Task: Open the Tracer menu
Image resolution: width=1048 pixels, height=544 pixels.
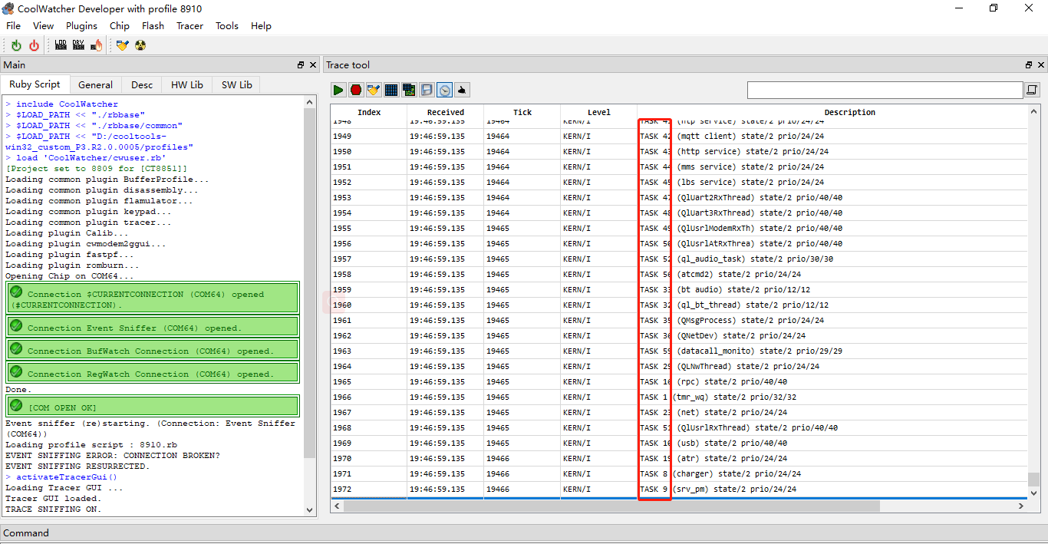Action: tap(190, 26)
